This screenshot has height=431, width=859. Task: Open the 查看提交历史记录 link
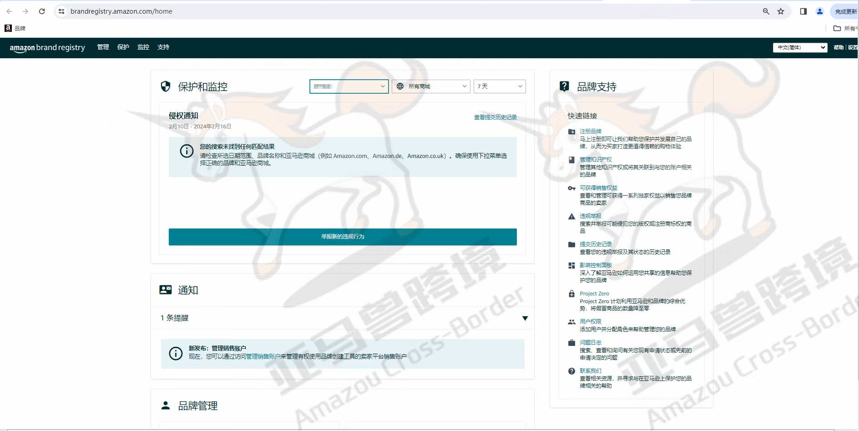495,117
